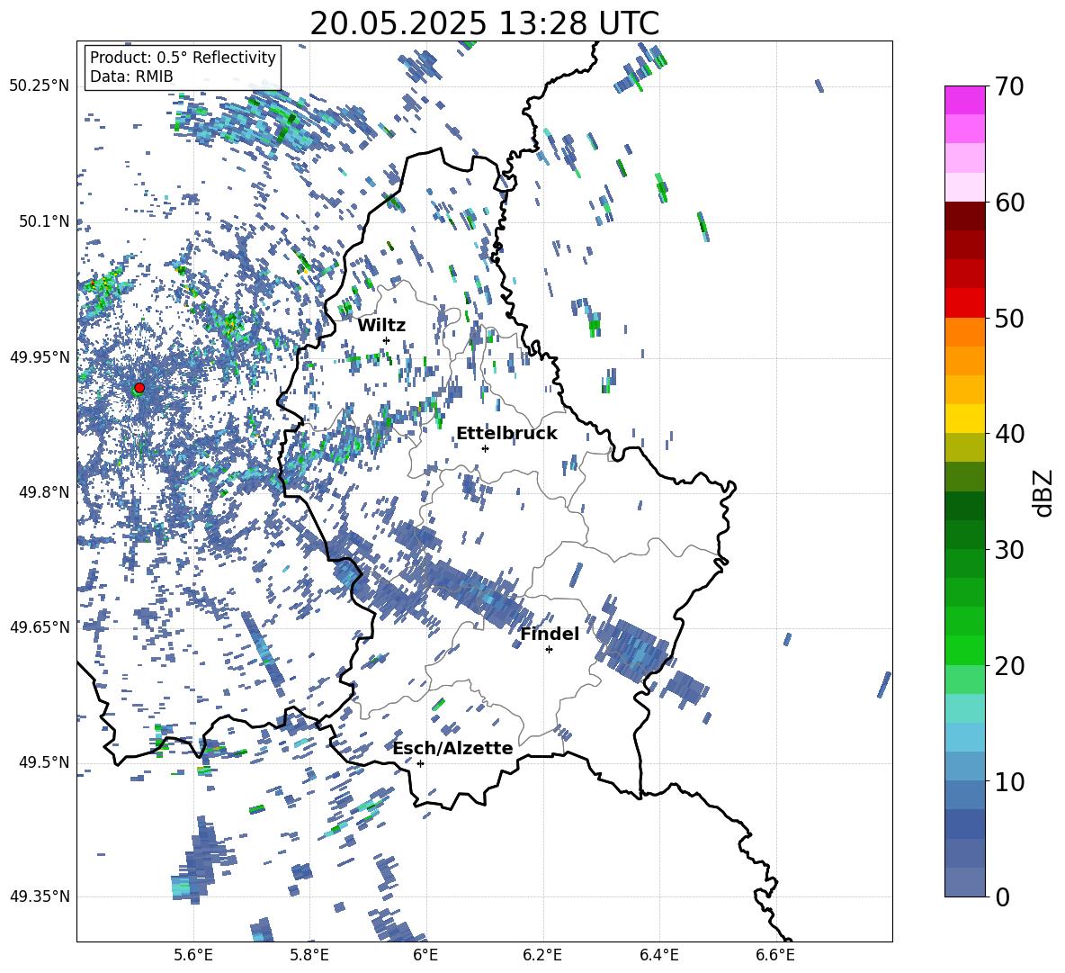This screenshot has height=973, width=1065.
Task: Click the bright red colorbar swatch
Action: pyautogui.click(x=964, y=303)
